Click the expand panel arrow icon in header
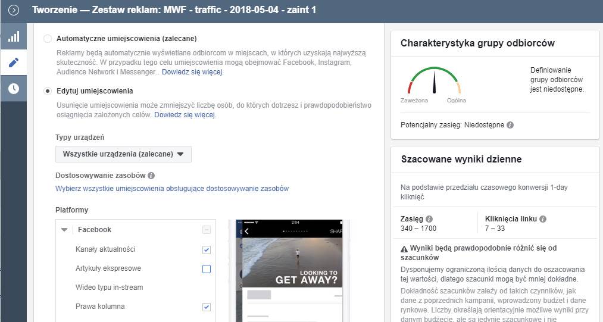Viewport: 603px width, 322px height. coord(13,10)
